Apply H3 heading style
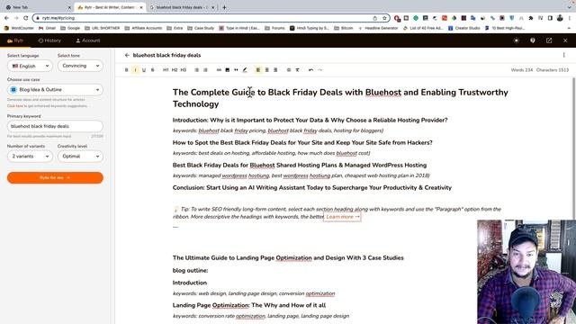Screen dimensions: 576x324 (184, 70)
